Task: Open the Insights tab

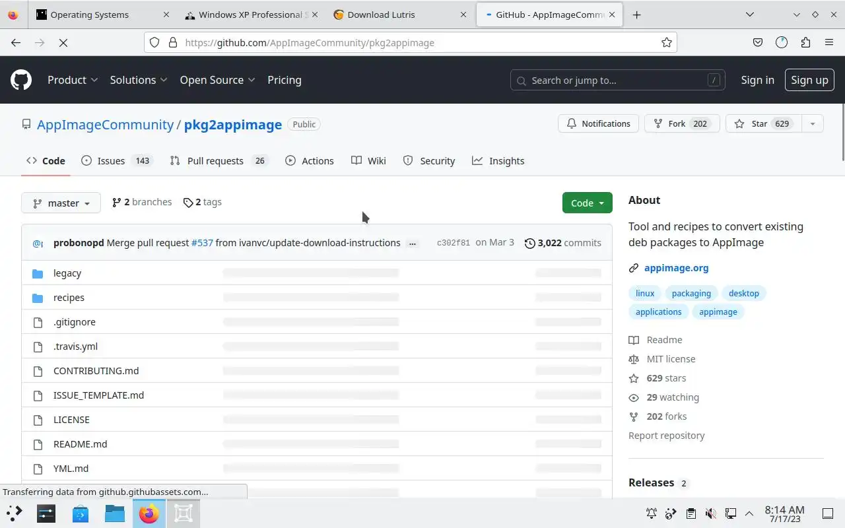Action: (x=498, y=161)
